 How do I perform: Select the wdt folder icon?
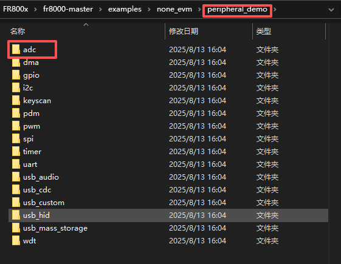point(16,241)
